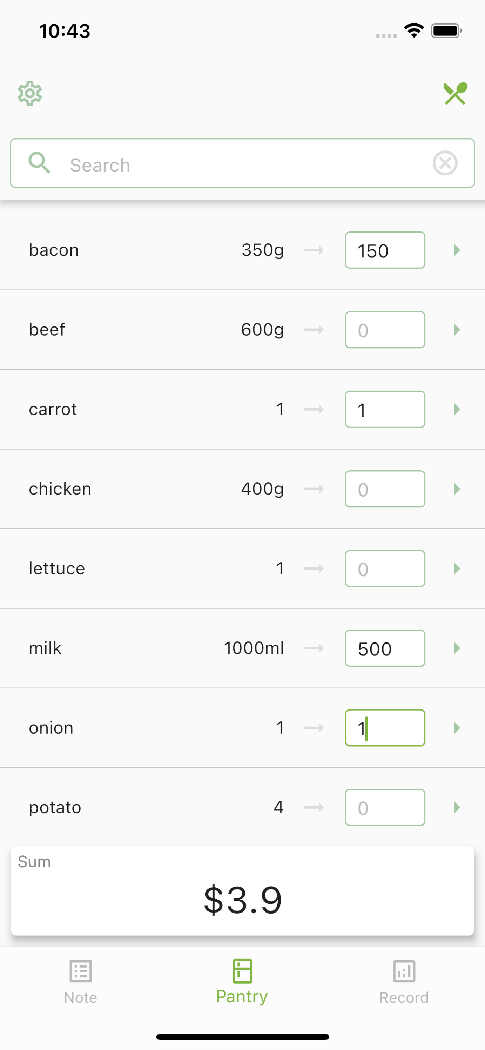The image size is (485, 1050).
Task: Tap the Record bar chart icon
Action: click(404, 971)
